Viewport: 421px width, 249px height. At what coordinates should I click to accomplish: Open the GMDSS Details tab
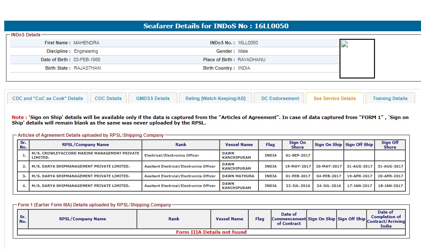[x=153, y=98]
